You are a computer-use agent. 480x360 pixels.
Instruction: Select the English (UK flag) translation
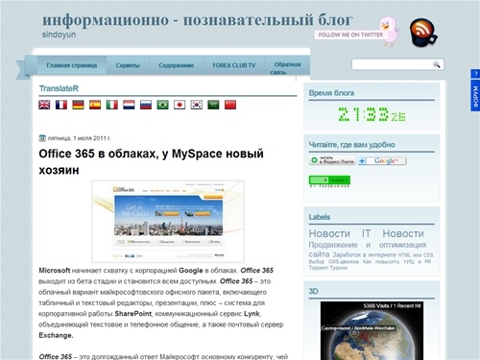44,105
